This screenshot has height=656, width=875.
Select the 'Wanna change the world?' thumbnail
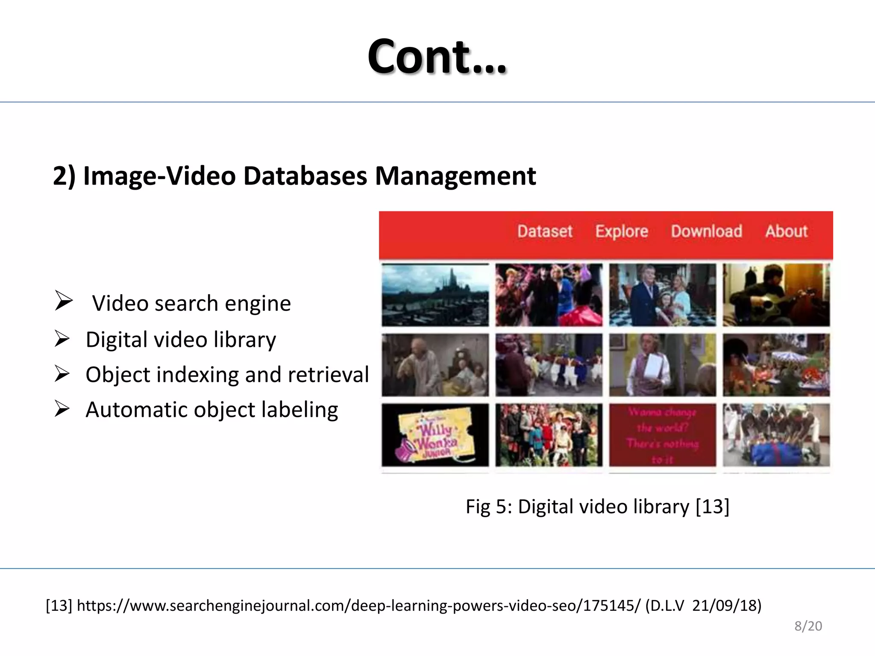[663, 435]
